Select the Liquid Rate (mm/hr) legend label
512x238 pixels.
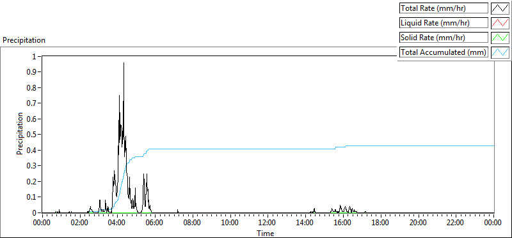[x=444, y=23]
